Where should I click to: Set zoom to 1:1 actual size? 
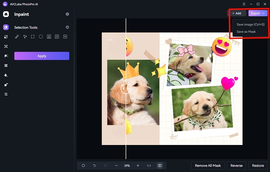click(x=149, y=166)
